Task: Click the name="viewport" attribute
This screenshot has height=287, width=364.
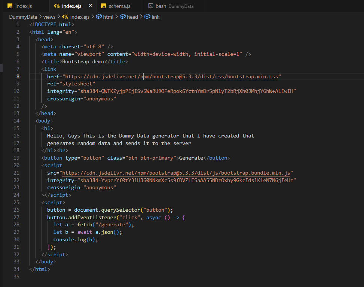Action: (82, 54)
